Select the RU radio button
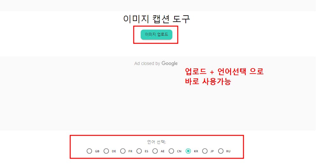 click(221, 151)
